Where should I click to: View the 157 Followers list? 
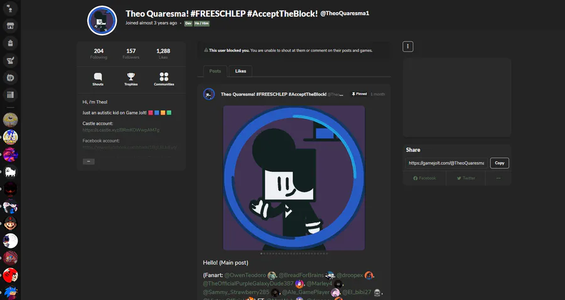[131, 54]
